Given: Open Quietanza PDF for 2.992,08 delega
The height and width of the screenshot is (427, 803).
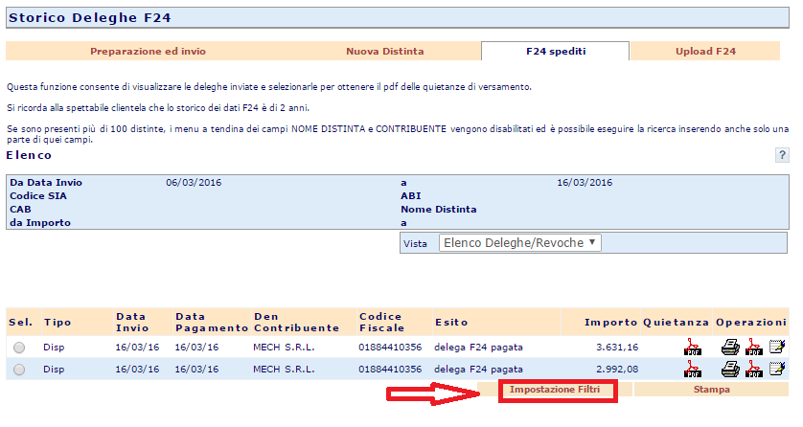Looking at the screenshot, I should [693, 369].
